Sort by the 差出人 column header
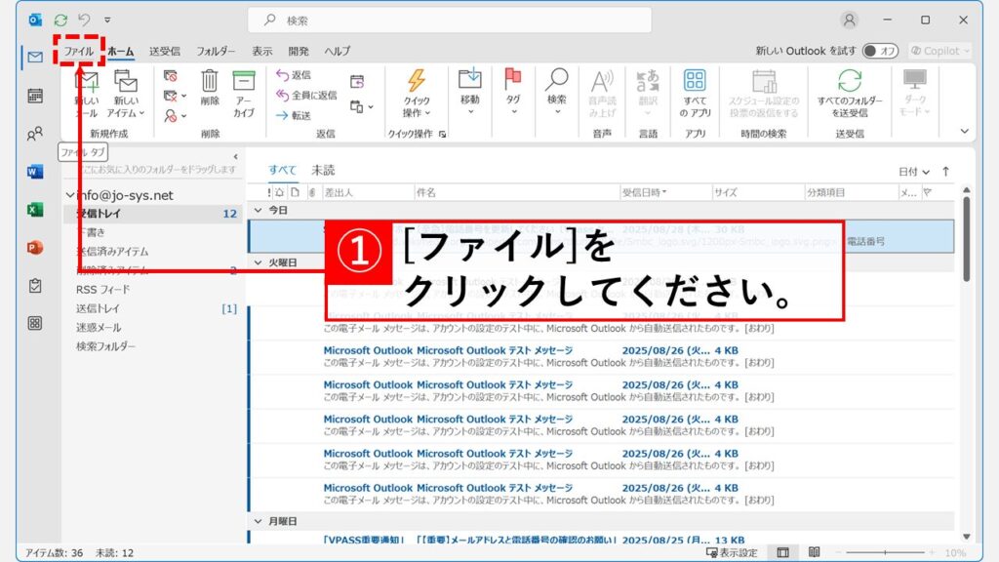999x562 pixels. (339, 192)
